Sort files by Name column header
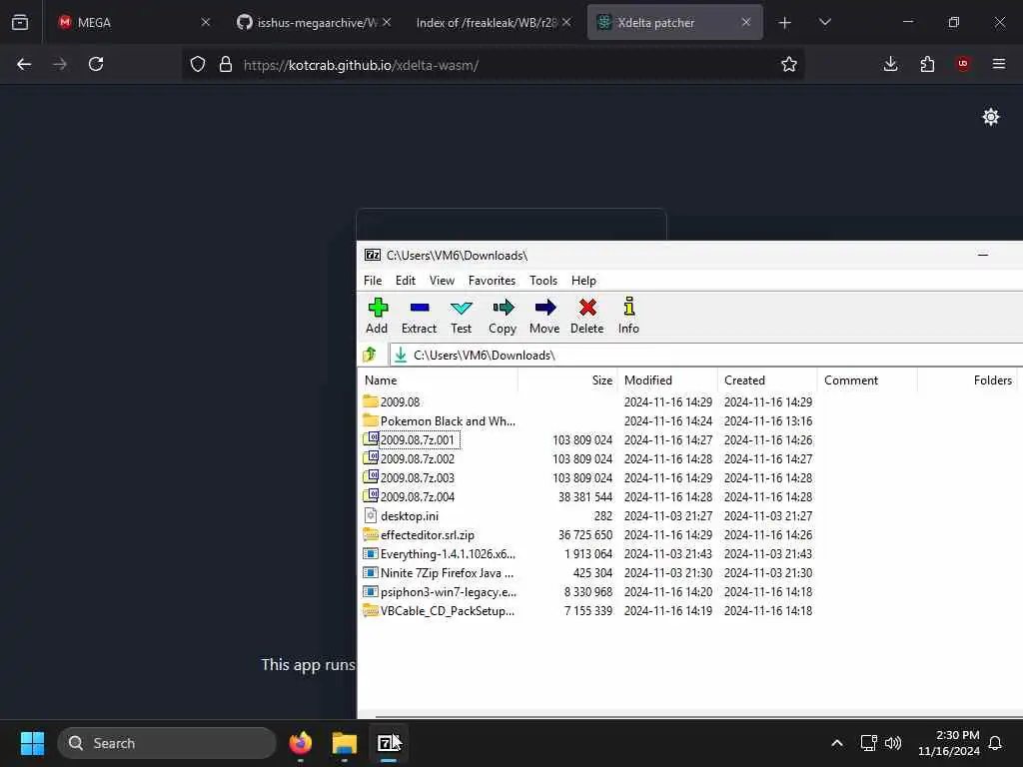 tap(438, 381)
